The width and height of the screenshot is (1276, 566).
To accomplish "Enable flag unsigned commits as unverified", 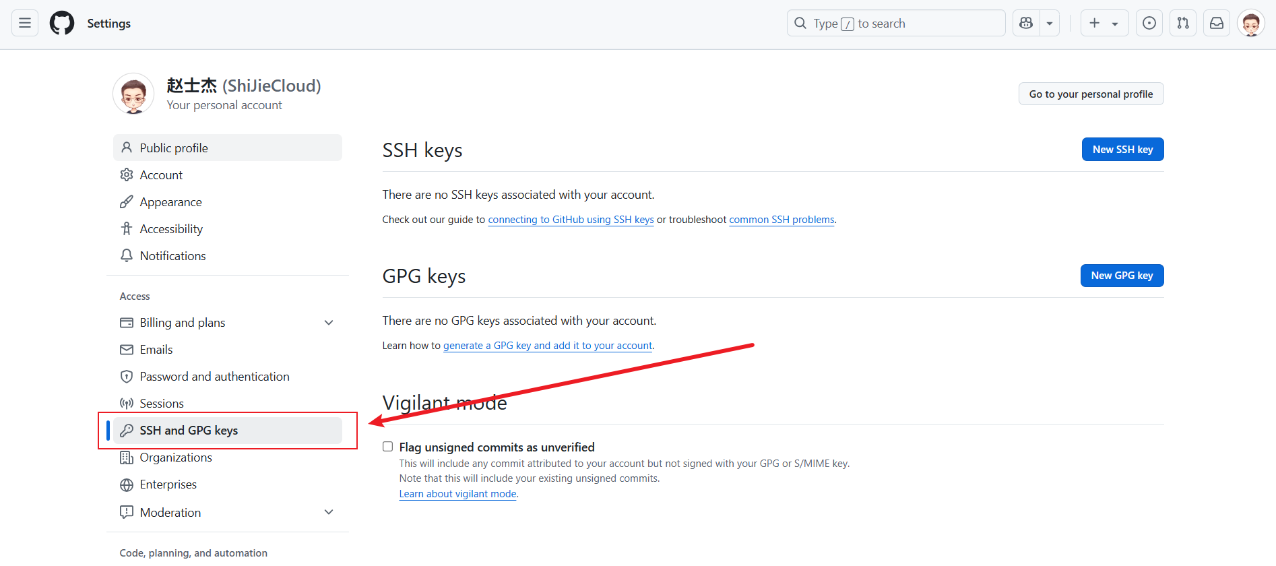I will [387, 447].
